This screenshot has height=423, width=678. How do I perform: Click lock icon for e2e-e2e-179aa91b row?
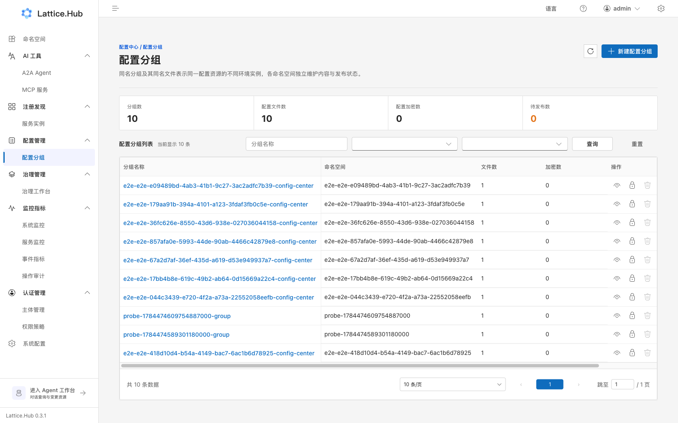click(x=632, y=204)
